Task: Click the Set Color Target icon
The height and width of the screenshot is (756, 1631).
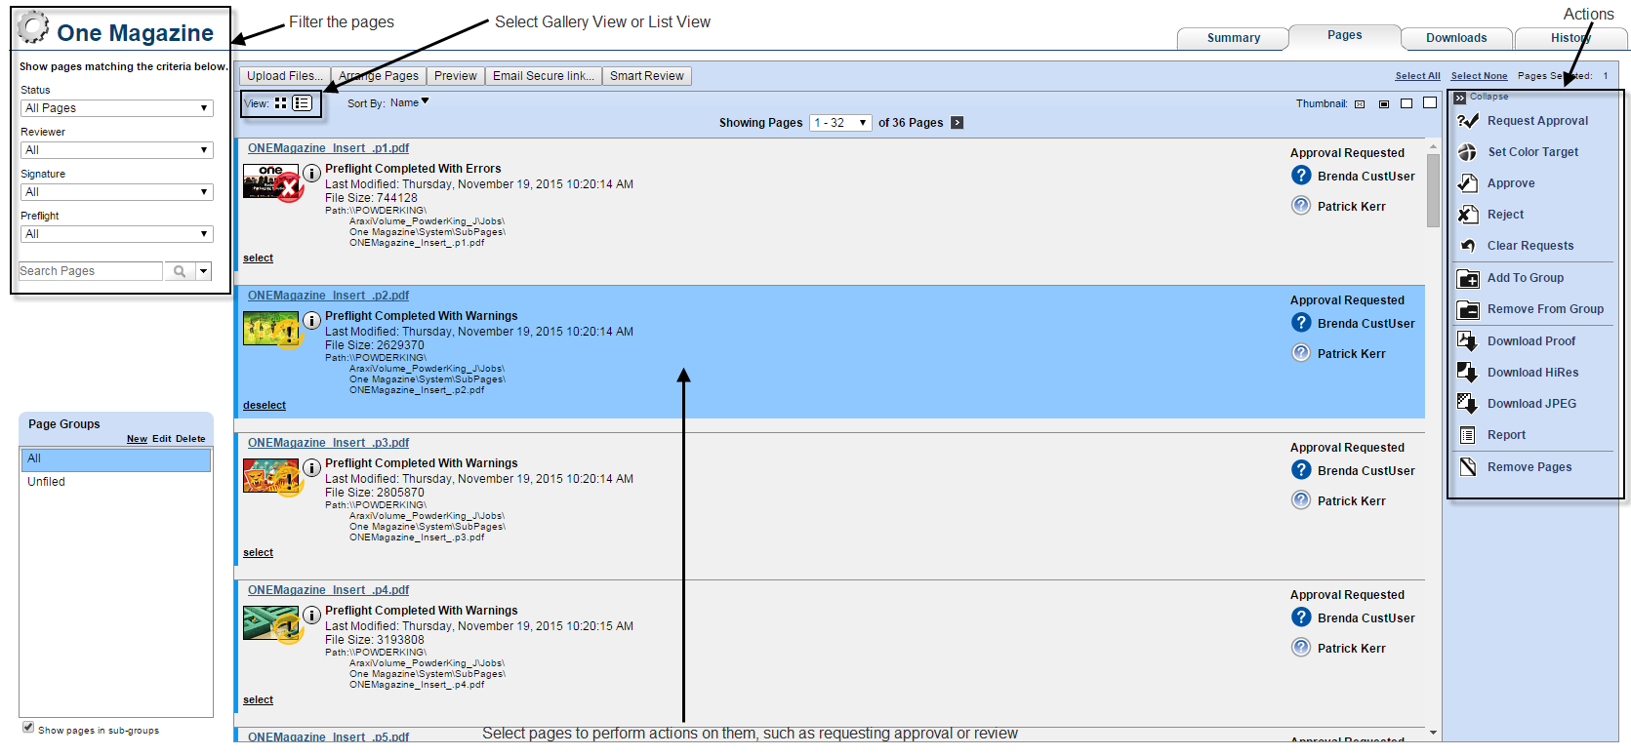Action: pyautogui.click(x=1467, y=152)
